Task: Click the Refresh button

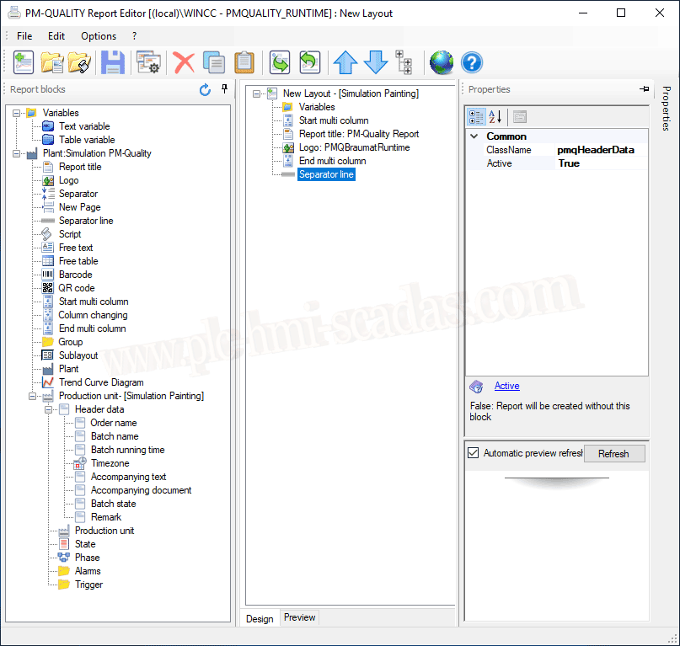Action: pos(613,453)
